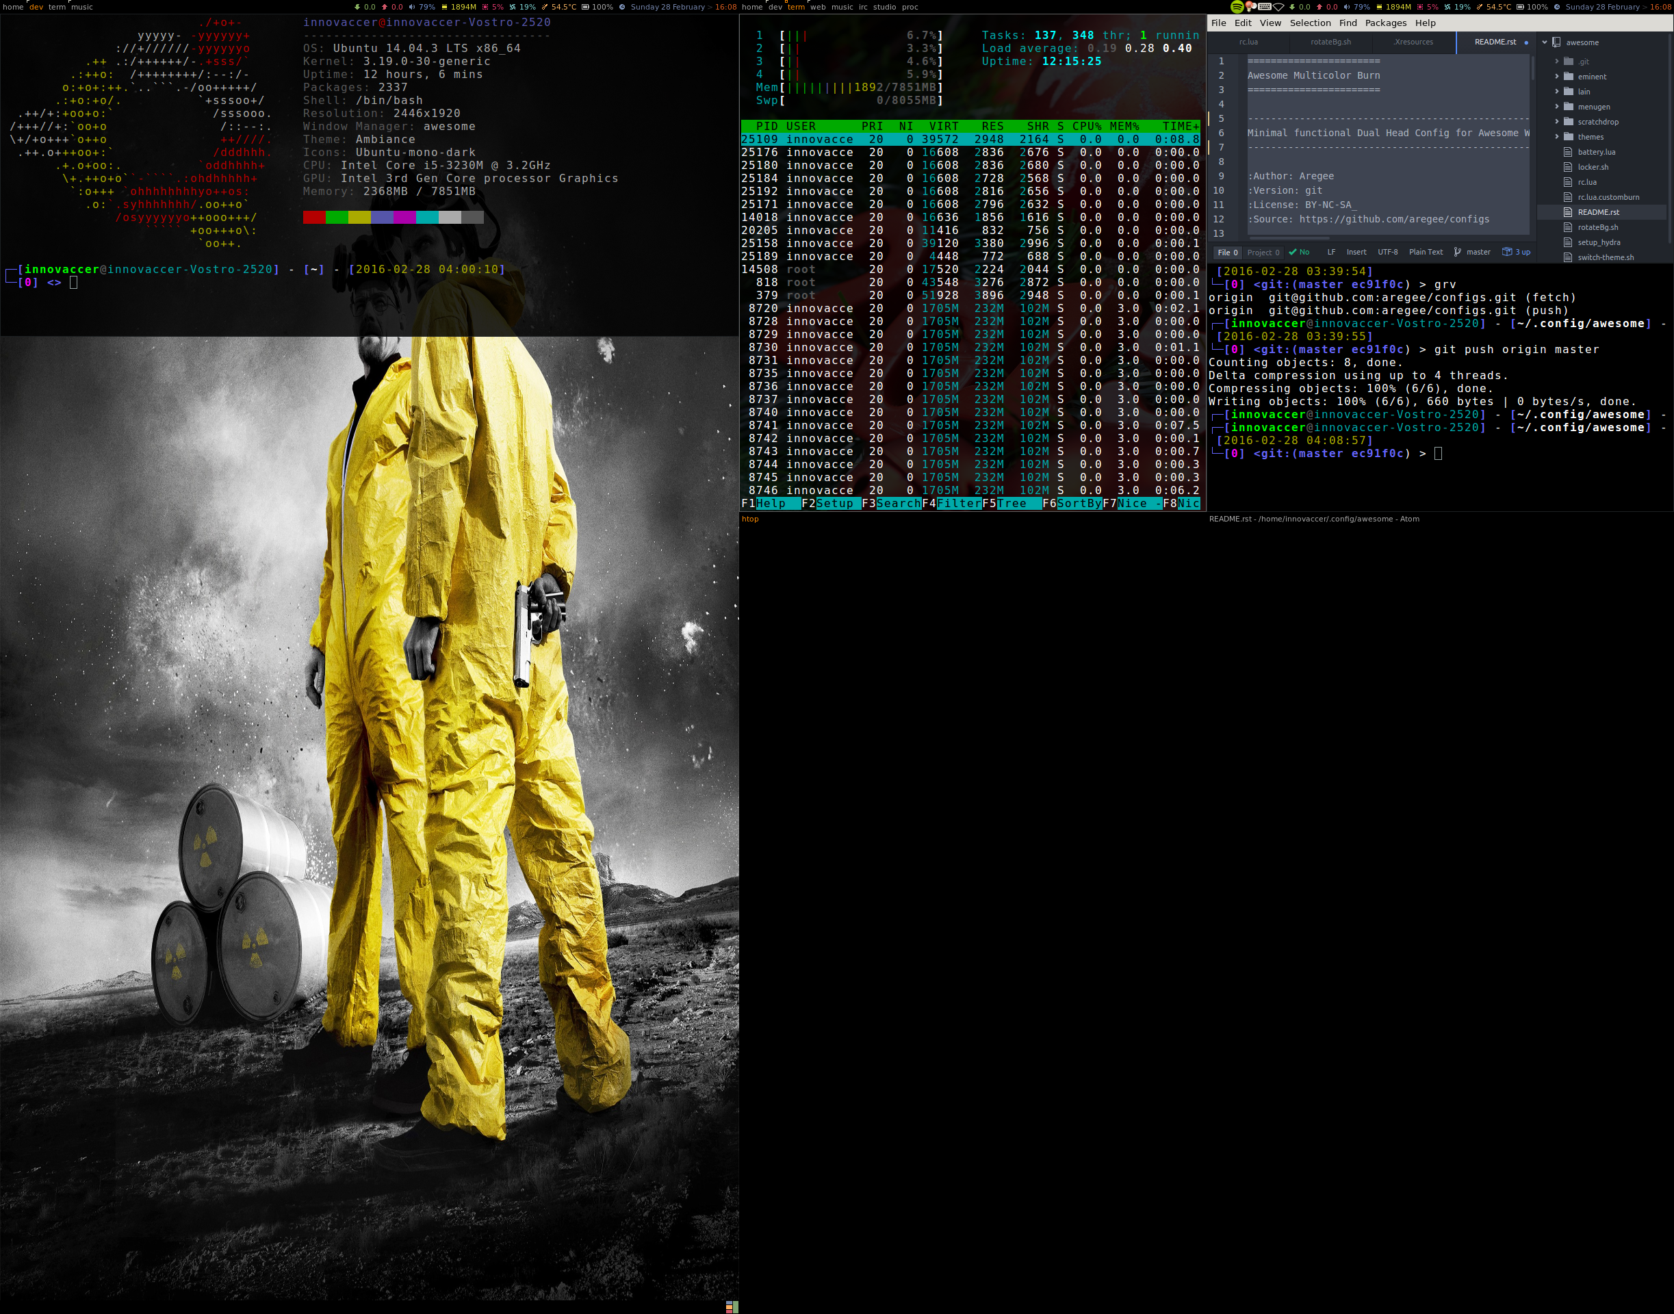Screen dimensions: 1674x1314
Task: Select the switch-theme.sh file in tree
Action: [1605, 257]
